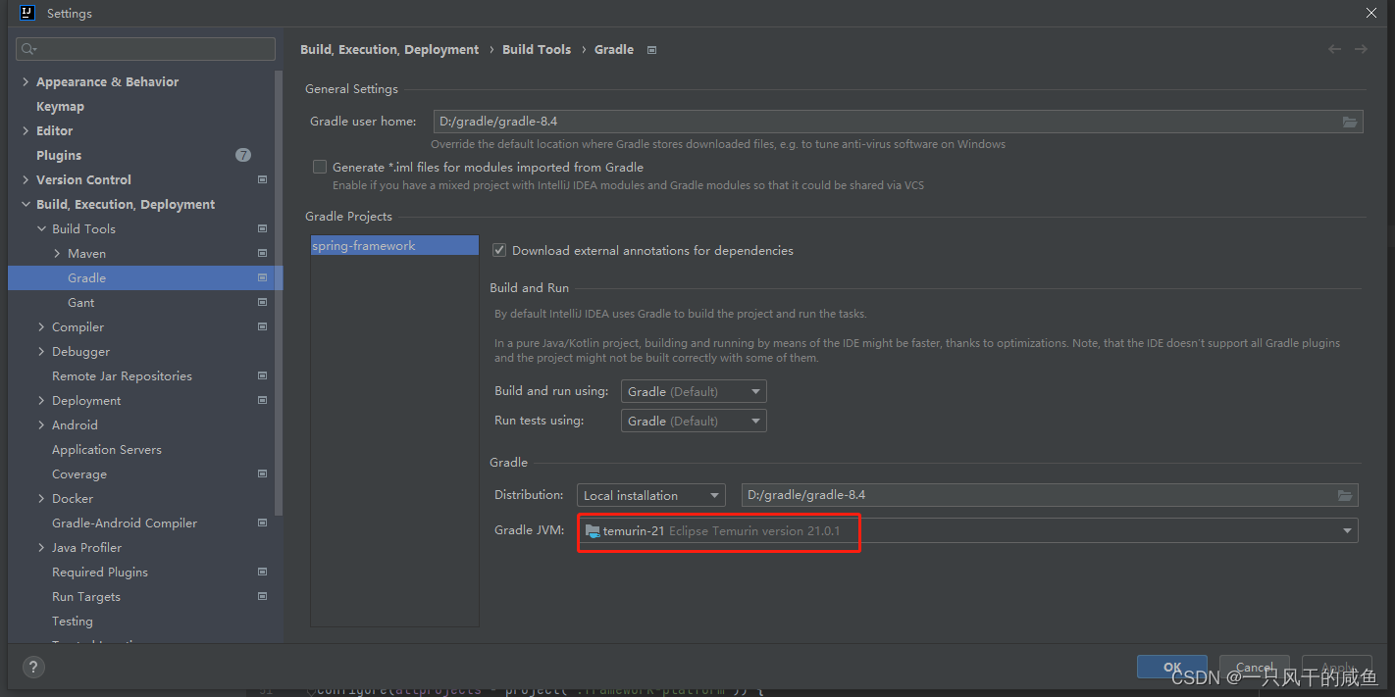Click the project marker icon on Run Targets row
This screenshot has height=697, width=1395.
(262, 596)
